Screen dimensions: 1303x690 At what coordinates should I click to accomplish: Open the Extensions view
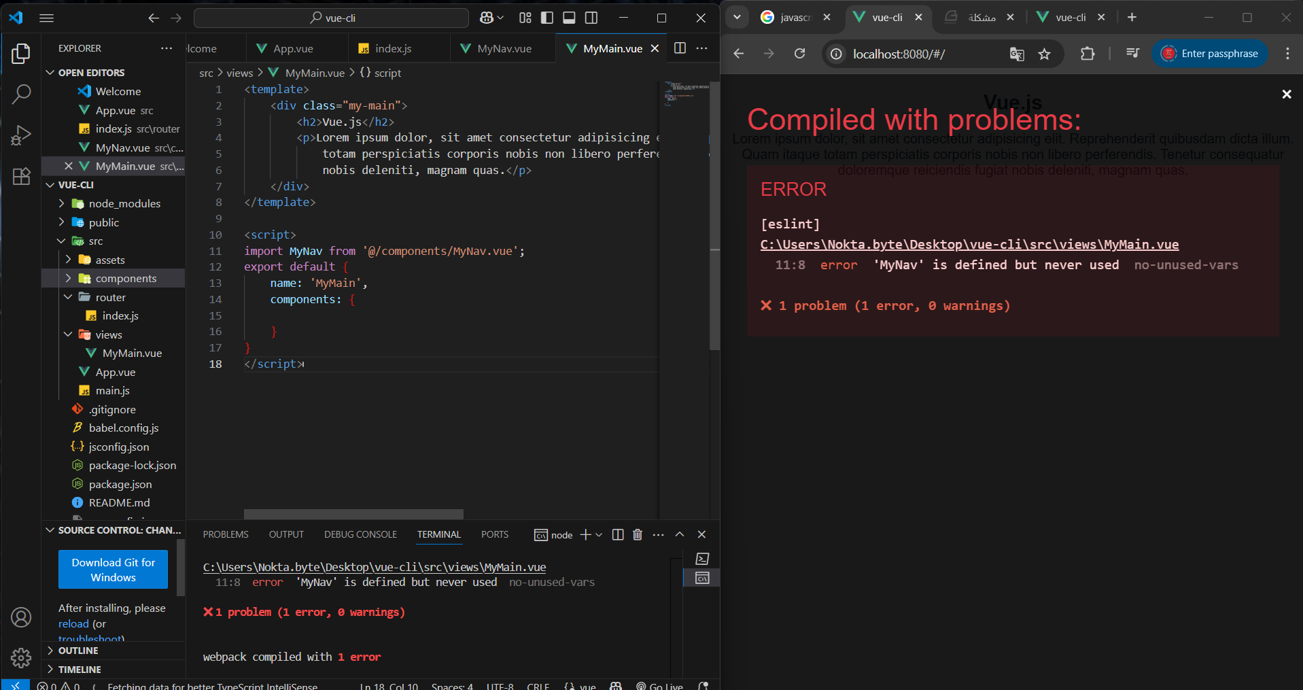coord(21,177)
